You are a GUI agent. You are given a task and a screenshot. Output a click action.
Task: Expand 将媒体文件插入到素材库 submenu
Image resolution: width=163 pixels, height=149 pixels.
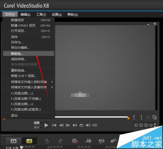pyautogui.click(x=28, y=87)
